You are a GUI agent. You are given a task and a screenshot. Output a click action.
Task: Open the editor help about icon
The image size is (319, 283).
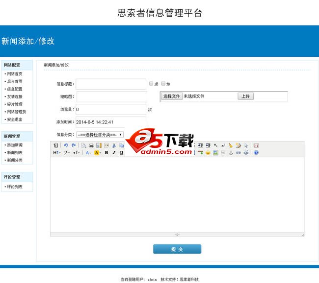coord(256,153)
